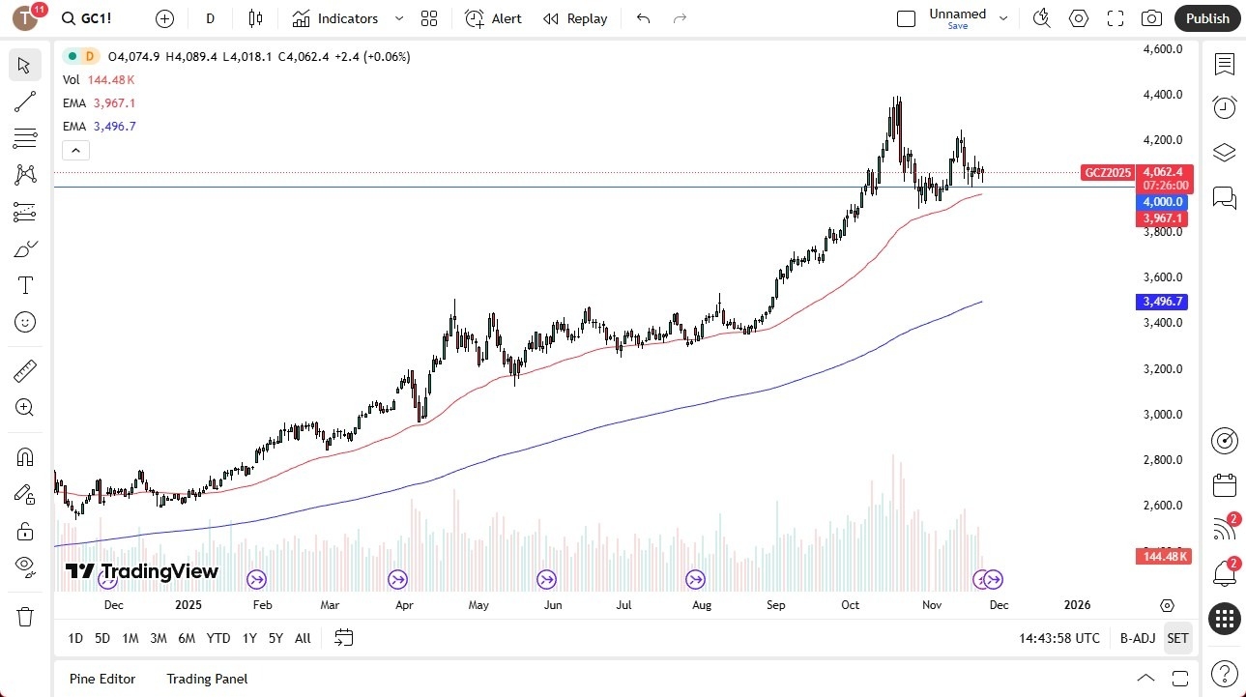Collapse the indicator legend chevron

75,150
